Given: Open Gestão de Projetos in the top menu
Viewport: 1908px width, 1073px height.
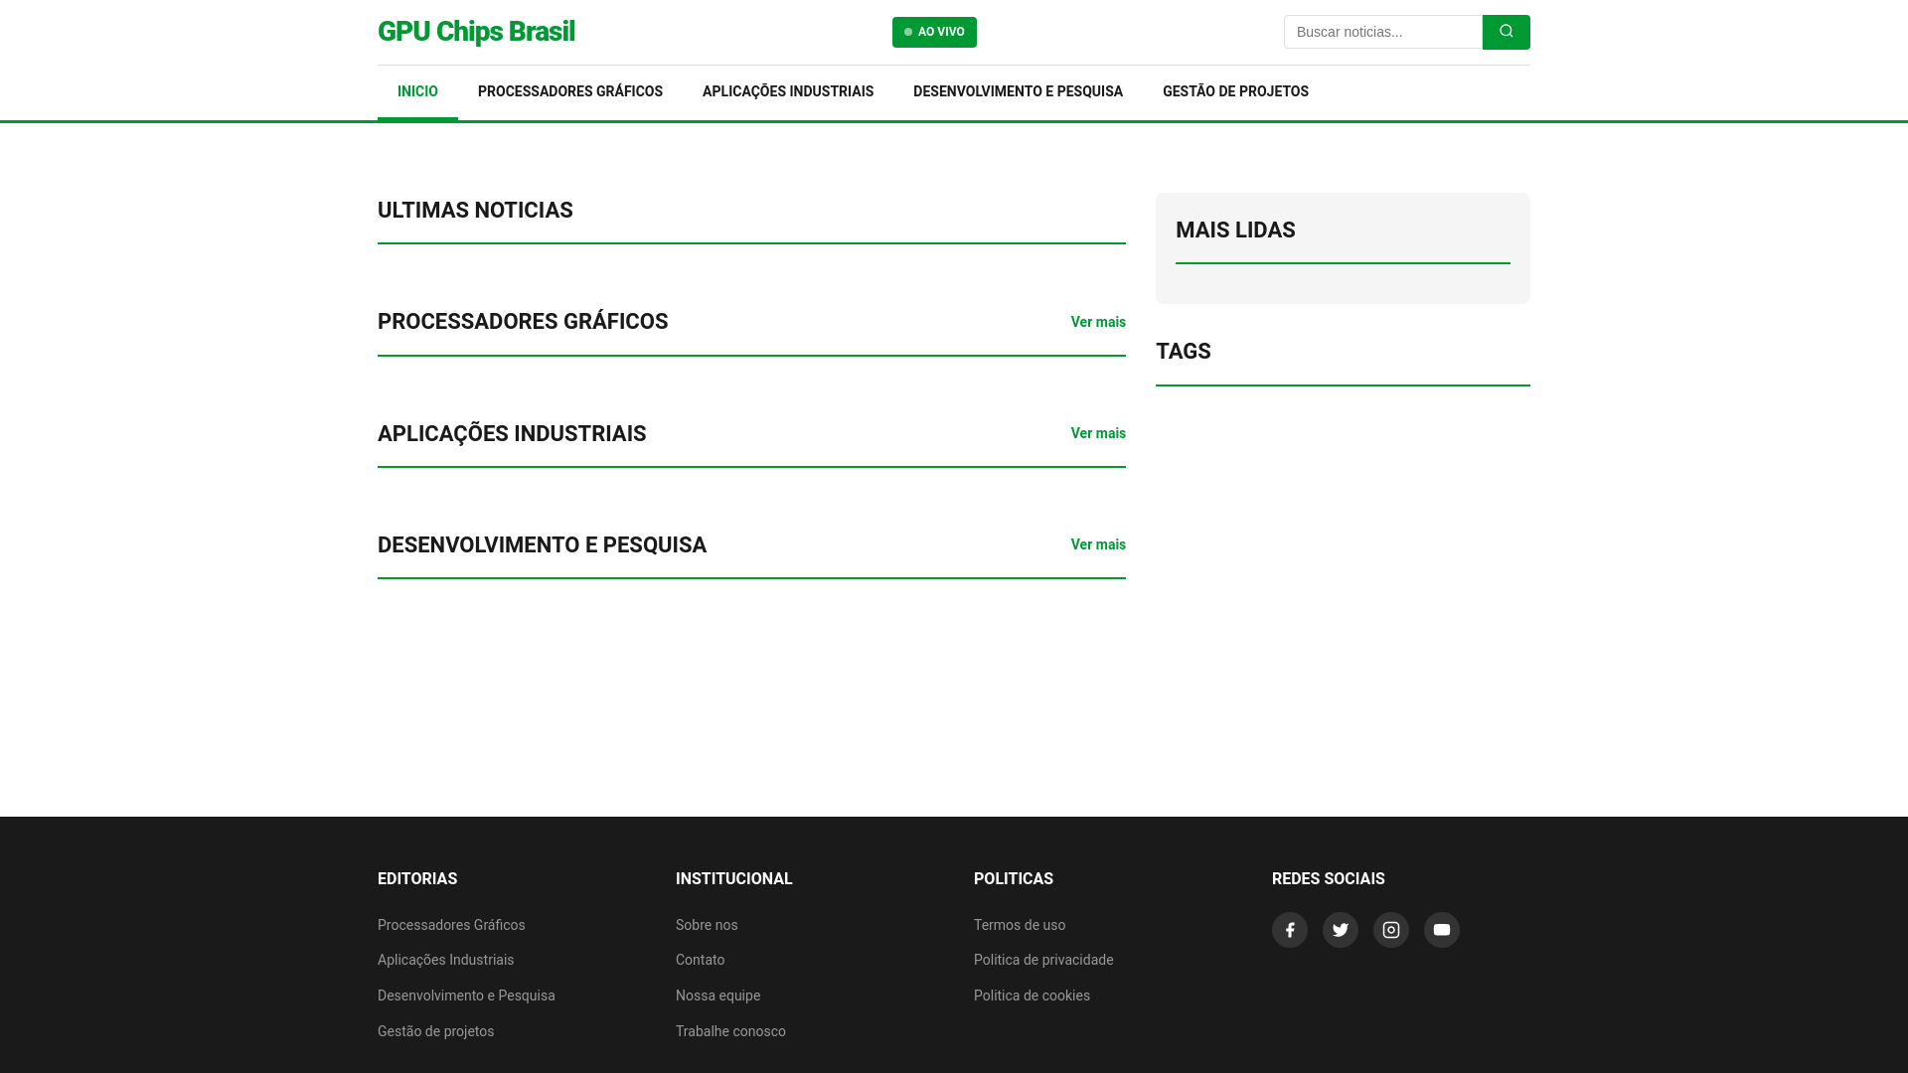Looking at the screenshot, I should tap(1235, 91).
